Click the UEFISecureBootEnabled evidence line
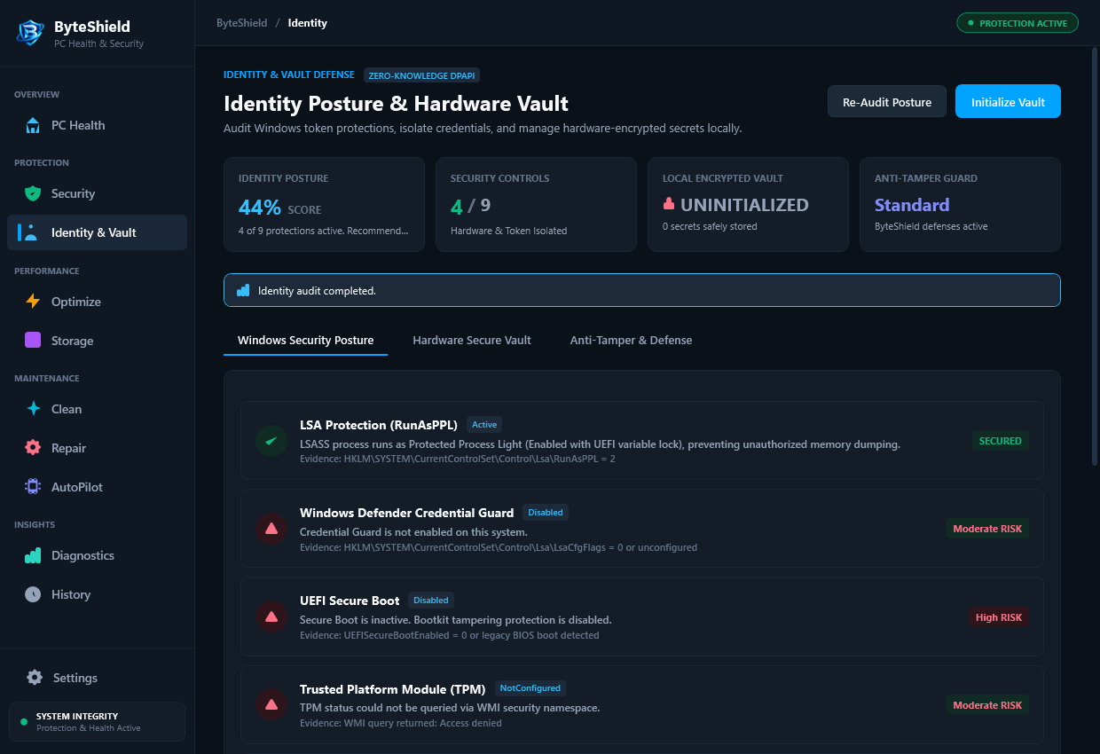The image size is (1100, 754). [450, 635]
